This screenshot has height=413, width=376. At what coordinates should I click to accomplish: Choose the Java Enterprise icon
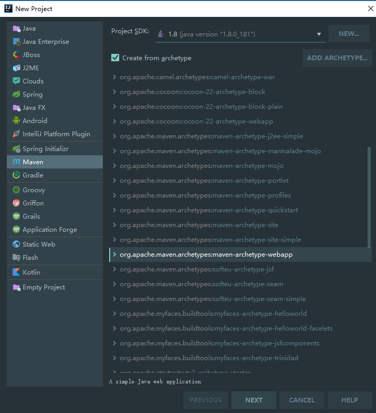(16, 42)
